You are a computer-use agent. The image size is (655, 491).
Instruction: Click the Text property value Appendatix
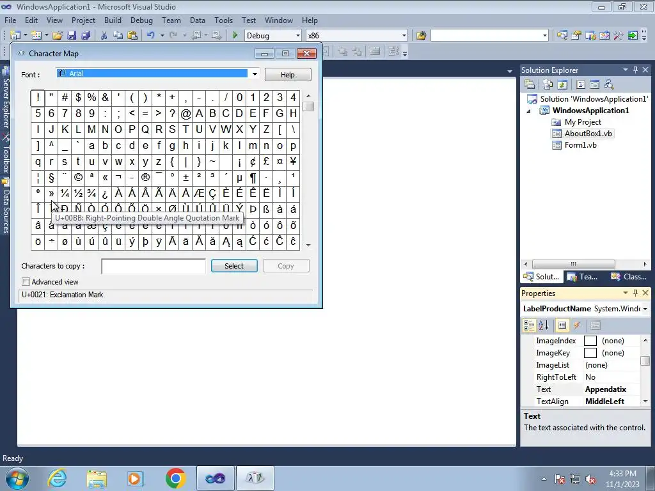pyautogui.click(x=606, y=389)
